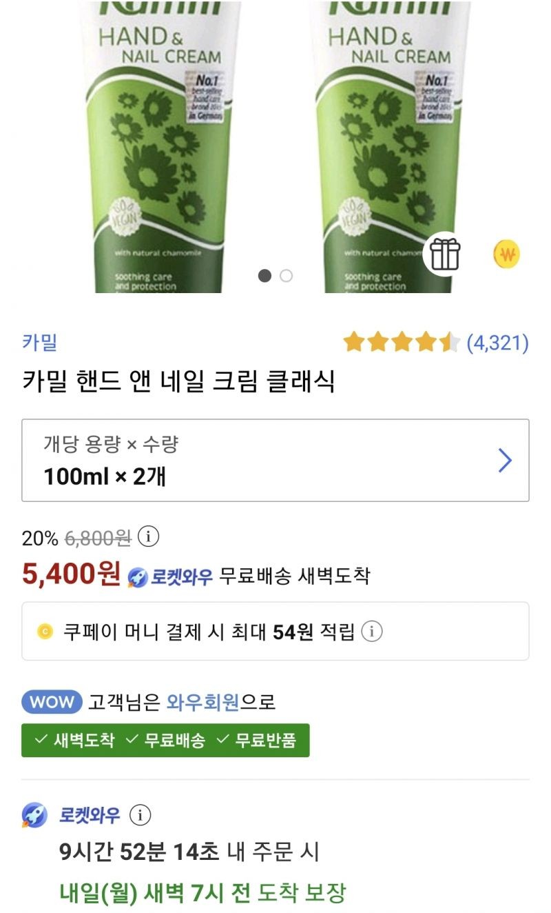Screen dimensions: 551x913
Task: Tap the 무료반품 checkmark benefit
Action: 256,741
